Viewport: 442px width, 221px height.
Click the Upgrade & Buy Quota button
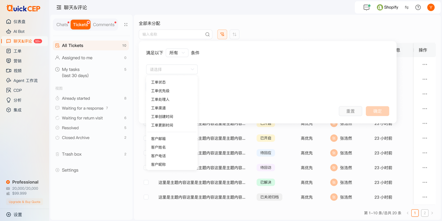(25, 202)
